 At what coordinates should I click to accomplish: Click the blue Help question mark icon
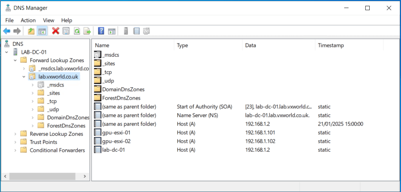coord(101,31)
